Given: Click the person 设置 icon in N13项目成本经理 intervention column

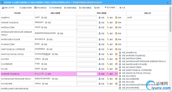Looking at the screenshot, I should click(99, 79).
